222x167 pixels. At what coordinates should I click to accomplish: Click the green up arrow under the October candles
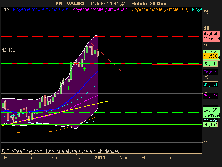pos(69,88)
